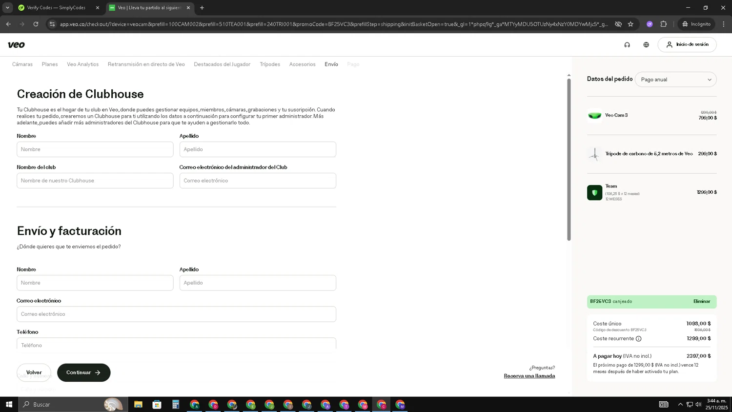The height and width of the screenshot is (412, 732).
Task: Click the browser forward arrow
Action: pyautogui.click(x=22, y=24)
